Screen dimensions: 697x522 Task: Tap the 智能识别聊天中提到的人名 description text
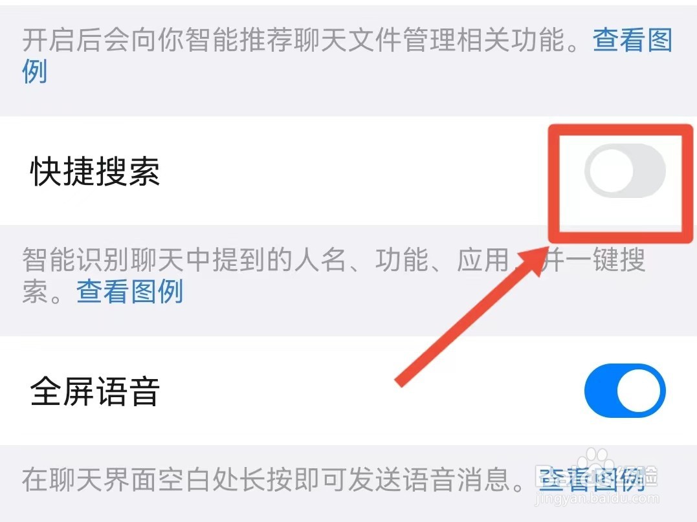[184, 259]
